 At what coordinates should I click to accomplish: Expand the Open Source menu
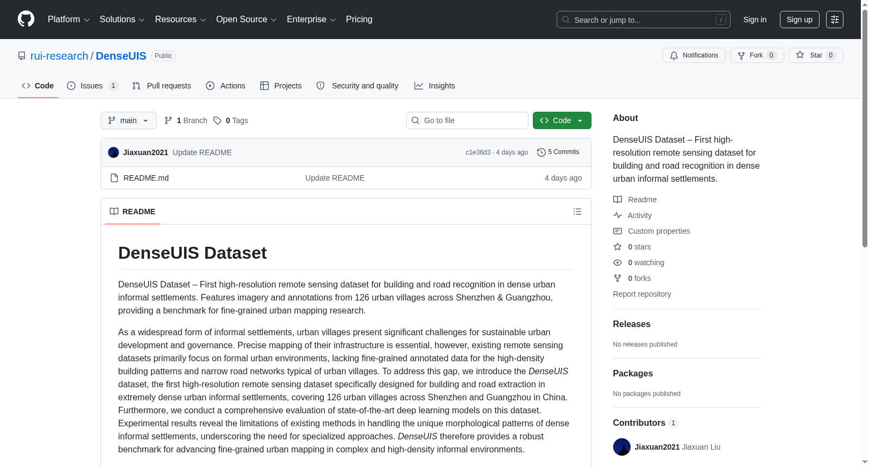pyautogui.click(x=247, y=20)
